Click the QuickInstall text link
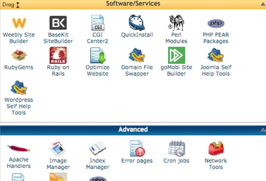Screen dimensions: 266x181 [137, 35]
